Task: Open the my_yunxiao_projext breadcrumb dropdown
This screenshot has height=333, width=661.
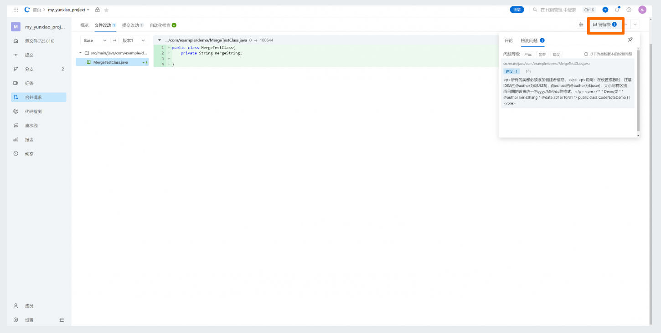Action: point(69,10)
